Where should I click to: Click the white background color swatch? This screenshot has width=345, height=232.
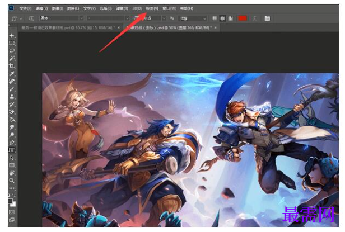coord(14,204)
